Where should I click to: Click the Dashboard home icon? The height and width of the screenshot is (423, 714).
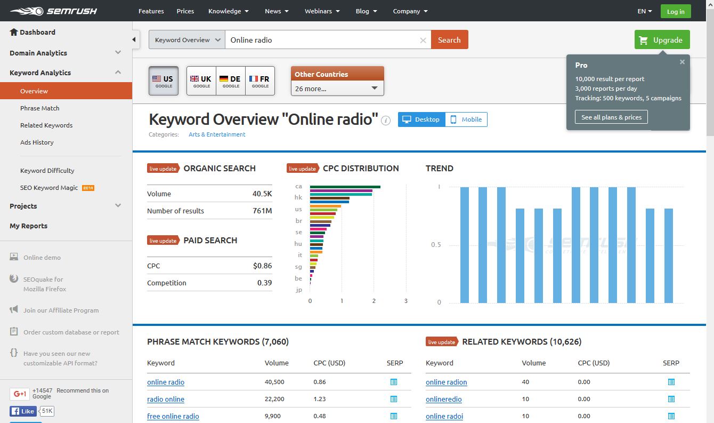[x=14, y=32]
